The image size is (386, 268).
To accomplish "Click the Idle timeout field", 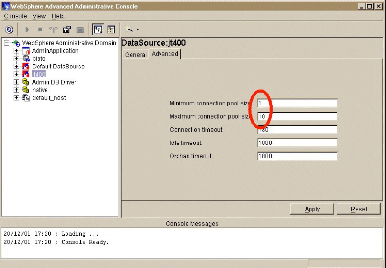I will click(x=297, y=143).
